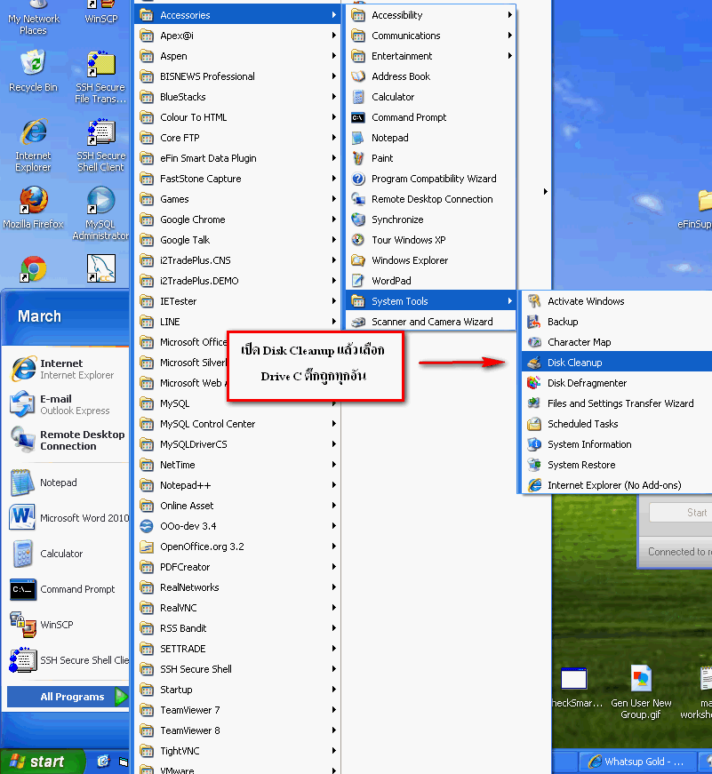Open Internet Explorer pinned Start menu item
712x774 pixels.
(x=68, y=370)
